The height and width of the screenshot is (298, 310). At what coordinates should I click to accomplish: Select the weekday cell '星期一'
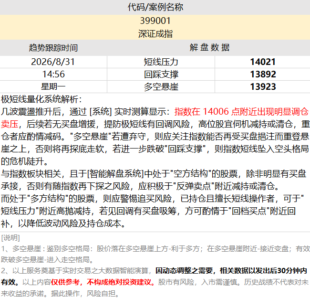tap(53, 87)
